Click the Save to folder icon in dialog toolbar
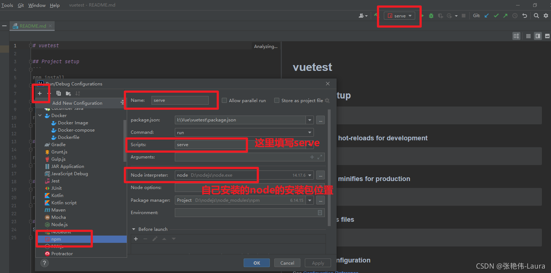This screenshot has height=273, width=551. pyautogui.click(x=68, y=93)
